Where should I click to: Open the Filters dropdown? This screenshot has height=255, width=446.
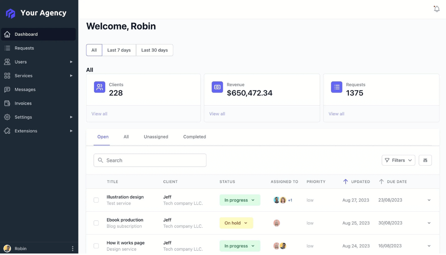tap(398, 160)
